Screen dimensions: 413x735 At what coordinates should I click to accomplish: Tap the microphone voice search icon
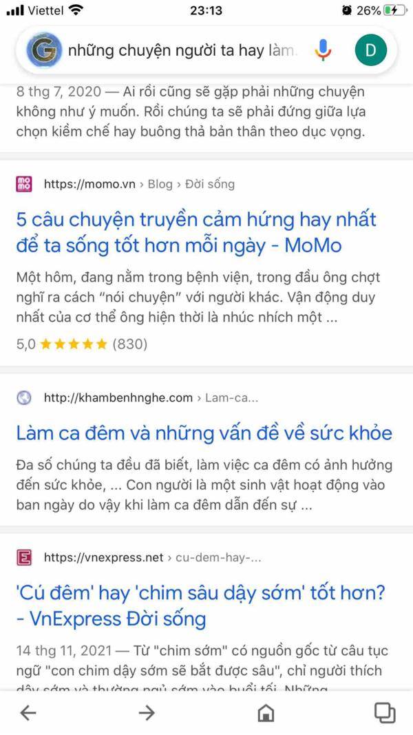(x=323, y=50)
